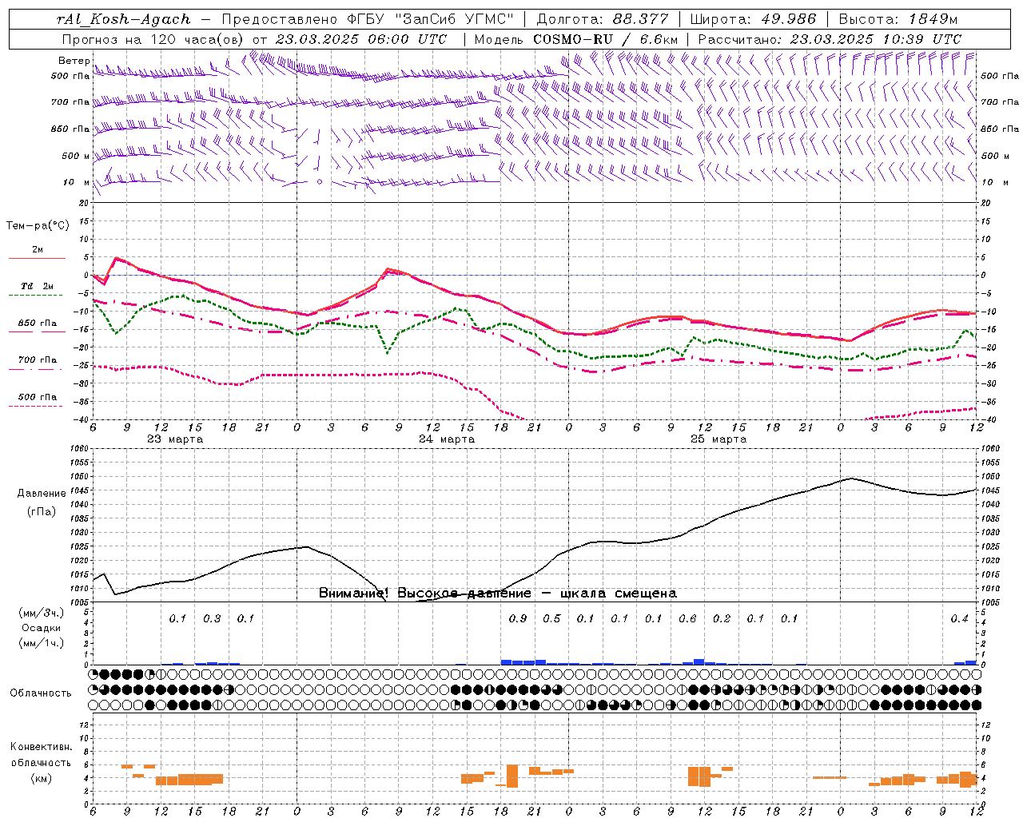Click the 0.9 precipitation value
The height and width of the screenshot is (818, 1023).
click(x=518, y=619)
